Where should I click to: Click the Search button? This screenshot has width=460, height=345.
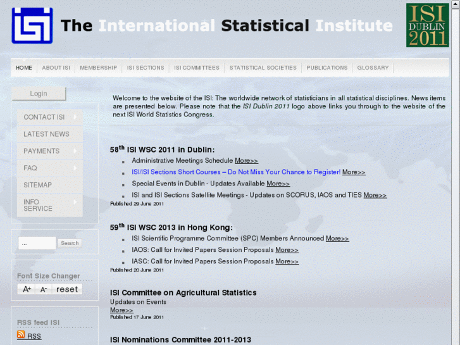coord(70,243)
